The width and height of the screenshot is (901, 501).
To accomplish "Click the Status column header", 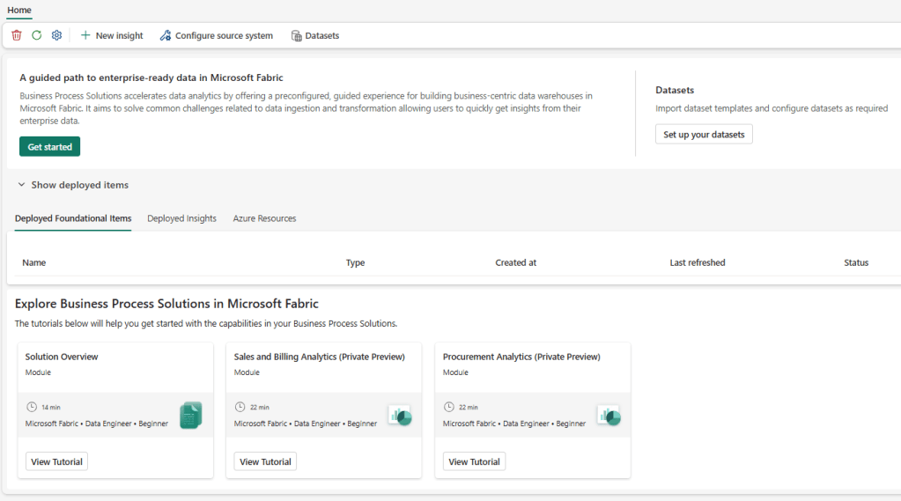I will [x=856, y=262].
